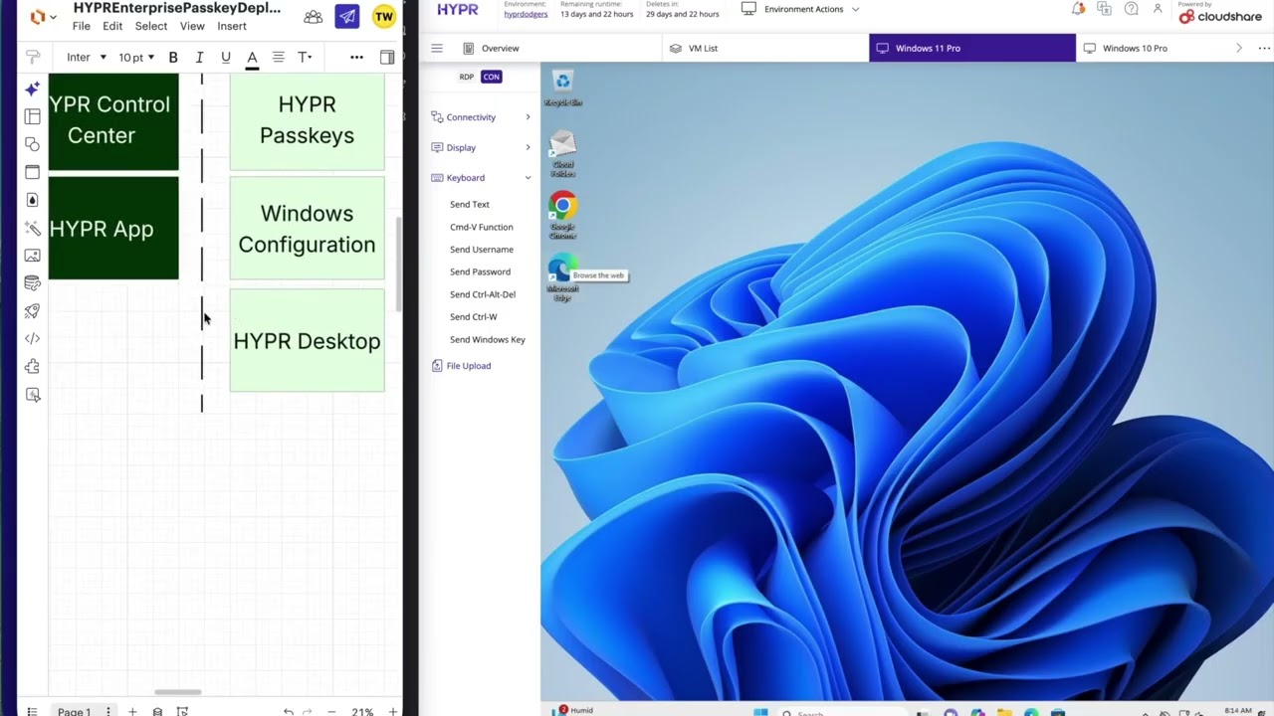
Task: Open the text options T dropdown
Action: point(306,58)
